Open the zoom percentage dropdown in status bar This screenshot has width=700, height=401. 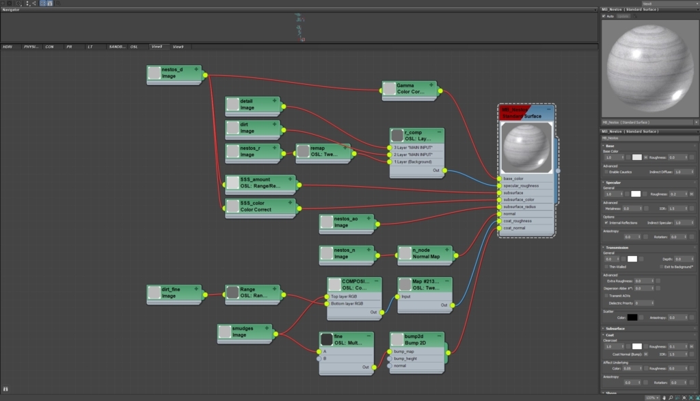coord(652,398)
